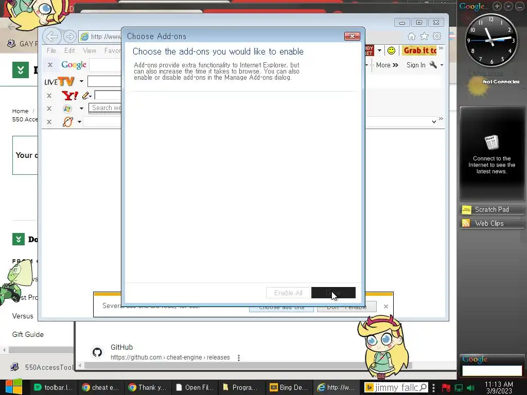The height and width of the screenshot is (395, 527).
Task: Click the taskbar volume speaker icon
Action: [x=471, y=388]
